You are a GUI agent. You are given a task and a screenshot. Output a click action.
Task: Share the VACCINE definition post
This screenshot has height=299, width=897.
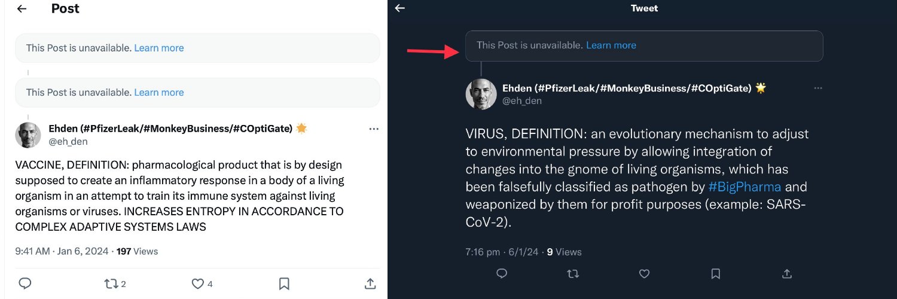click(370, 283)
